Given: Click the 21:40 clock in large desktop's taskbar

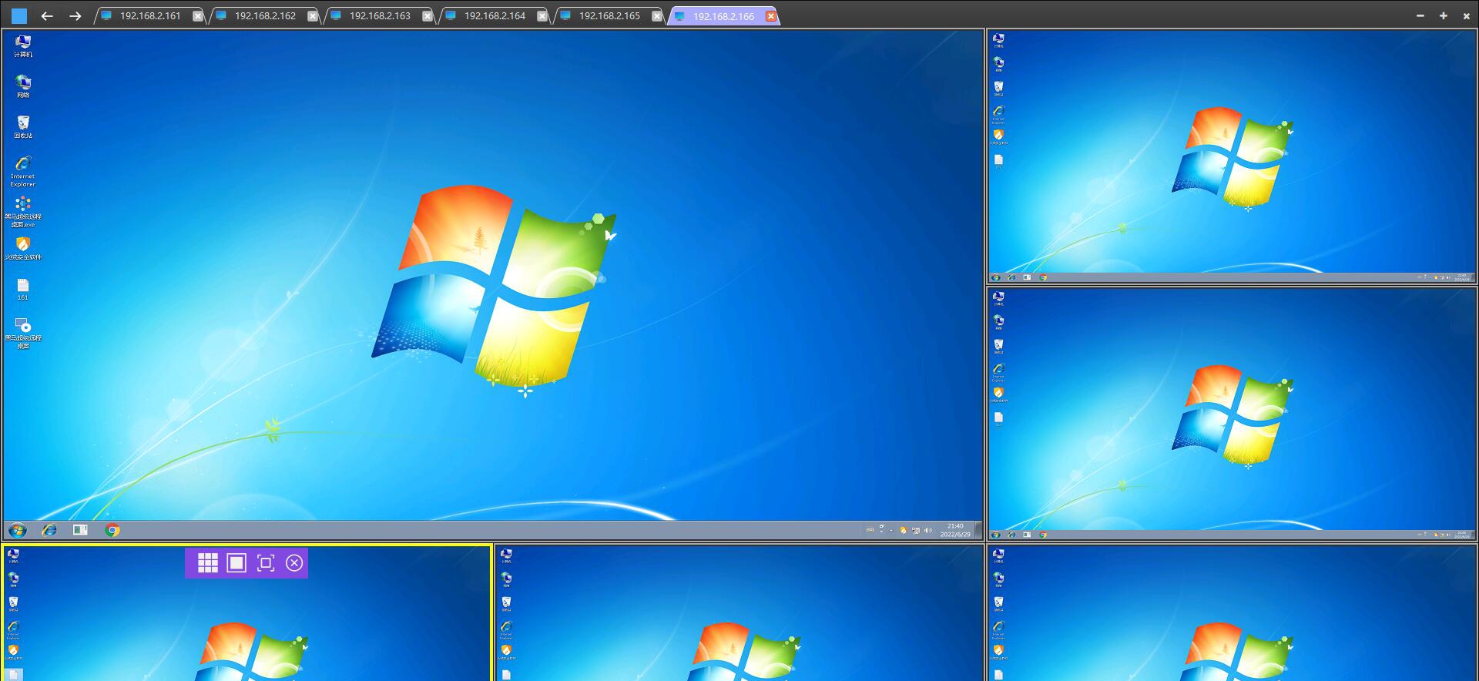Looking at the screenshot, I should click(x=955, y=530).
